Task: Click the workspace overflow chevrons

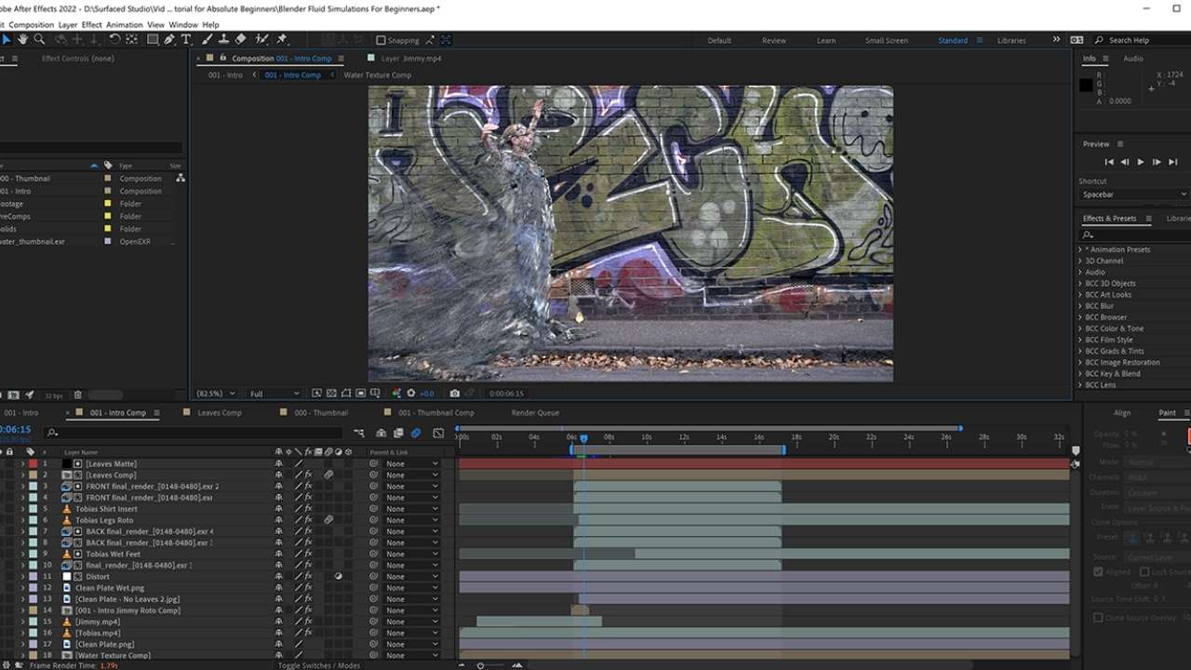Action: 1056,40
